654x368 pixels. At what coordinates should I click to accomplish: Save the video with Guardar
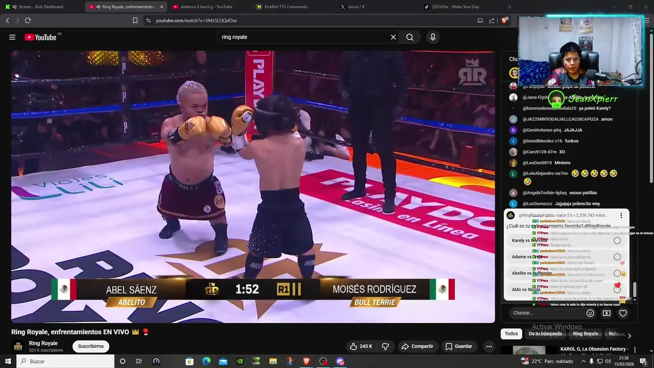point(458,347)
